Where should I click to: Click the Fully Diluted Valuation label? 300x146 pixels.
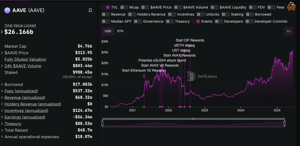pos(25,60)
